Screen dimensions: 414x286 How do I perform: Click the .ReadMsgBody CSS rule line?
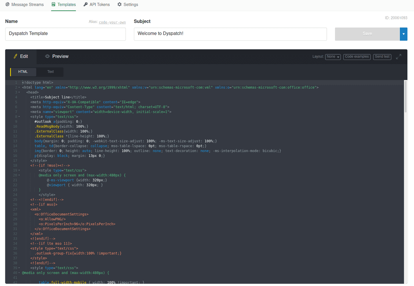point(61,126)
